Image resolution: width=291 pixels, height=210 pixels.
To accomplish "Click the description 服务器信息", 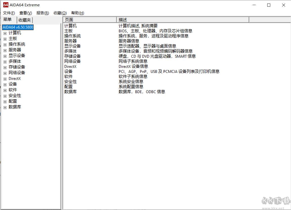I will point(129,41).
